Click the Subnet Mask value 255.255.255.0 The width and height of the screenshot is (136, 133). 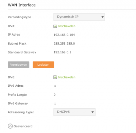tap(64, 44)
